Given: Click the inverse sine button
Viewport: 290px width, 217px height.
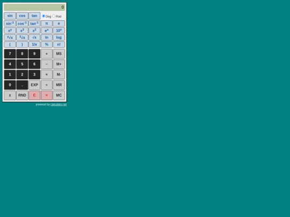Looking at the screenshot, I should 10,24.
